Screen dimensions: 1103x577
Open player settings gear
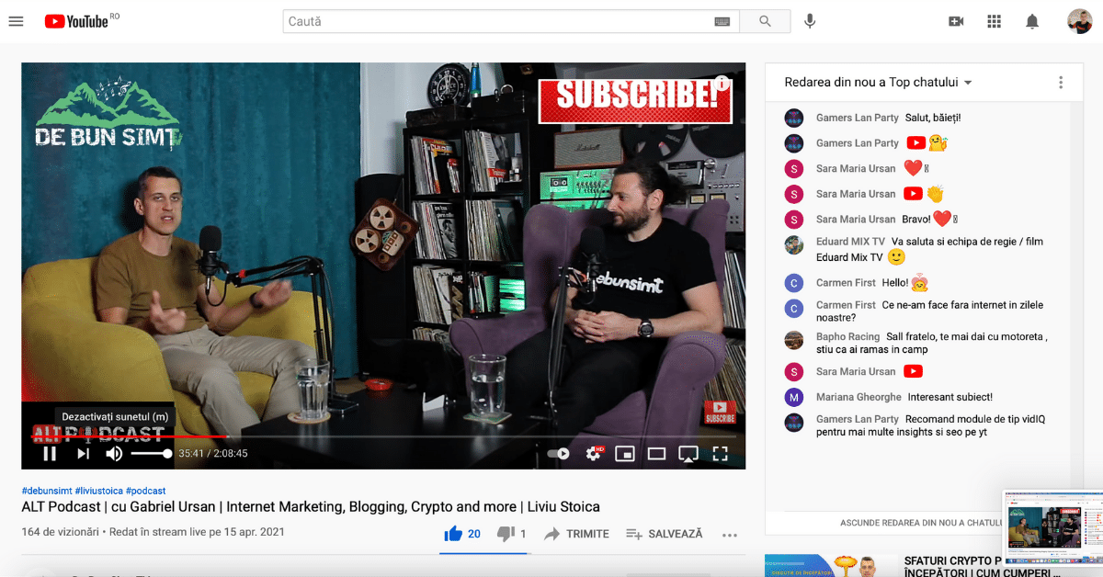594,453
